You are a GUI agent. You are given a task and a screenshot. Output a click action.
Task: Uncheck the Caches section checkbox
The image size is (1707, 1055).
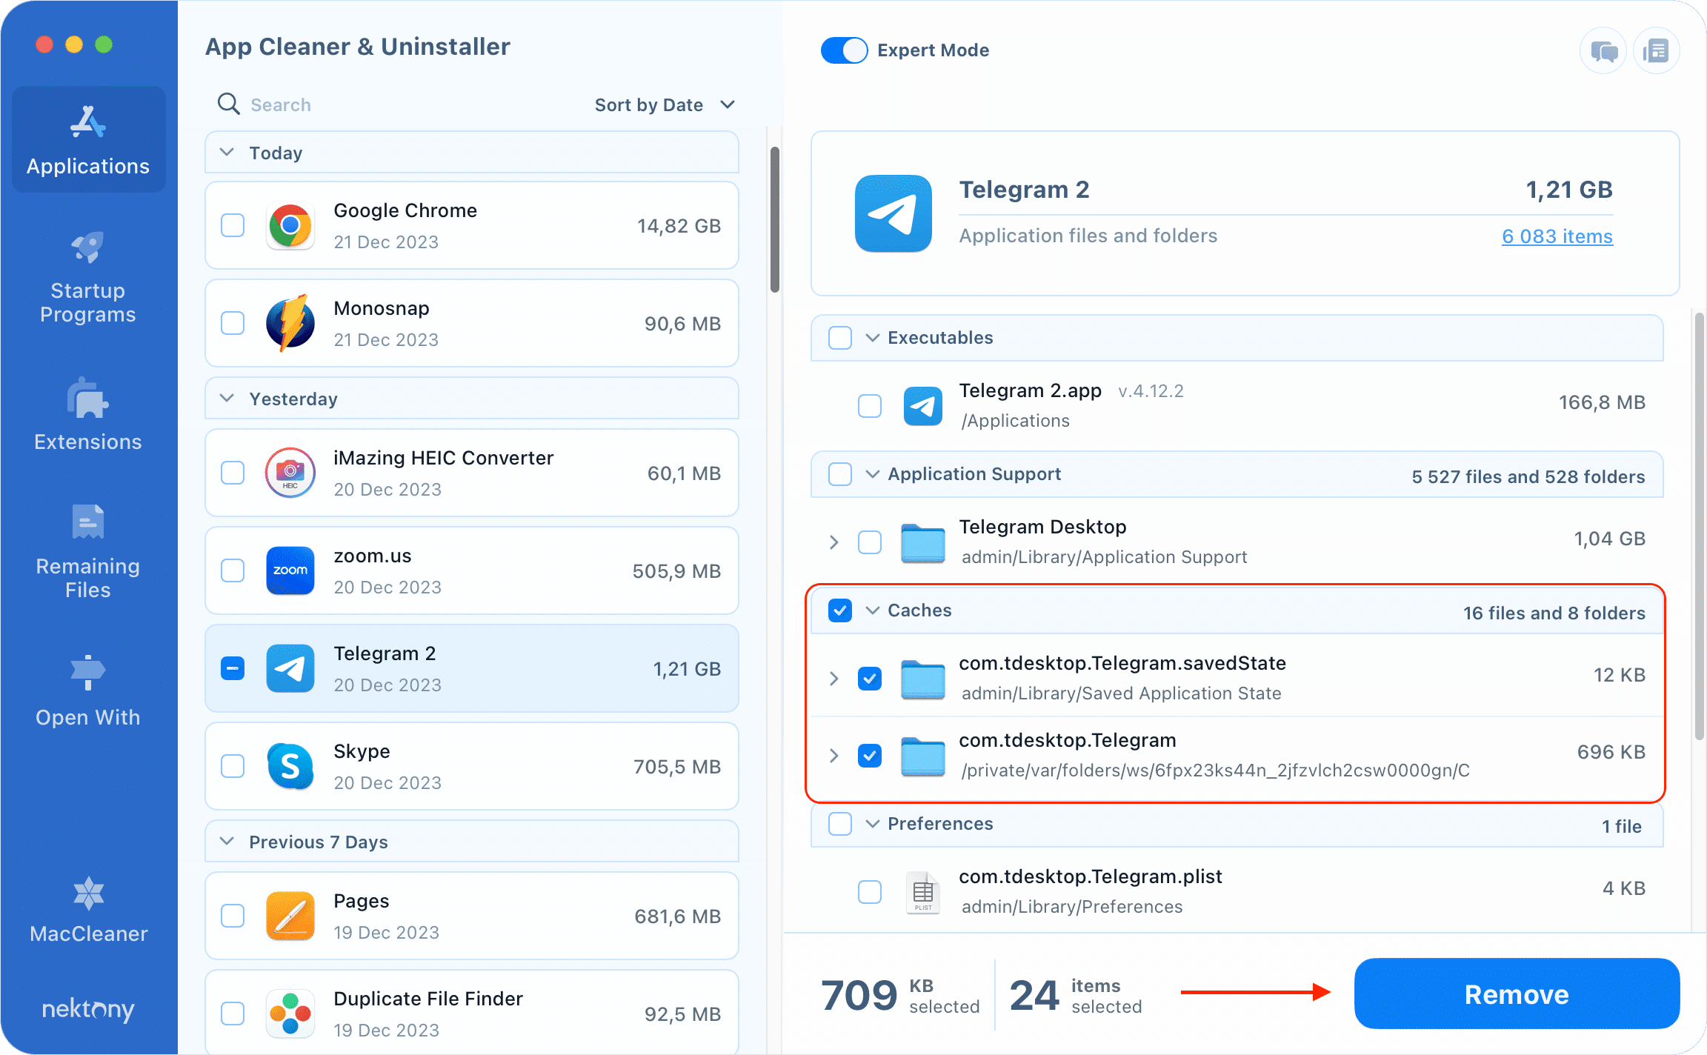(x=839, y=610)
